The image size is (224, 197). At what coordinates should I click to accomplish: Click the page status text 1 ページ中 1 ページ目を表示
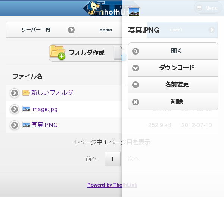[112, 142]
